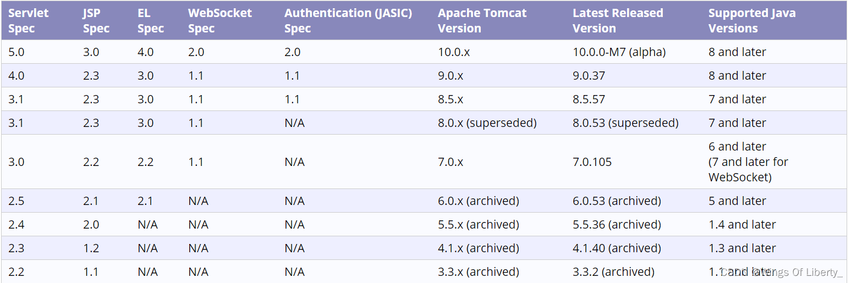Click the 3.3.2 (archived) cell
This screenshot has width=851, height=283.
613,272
